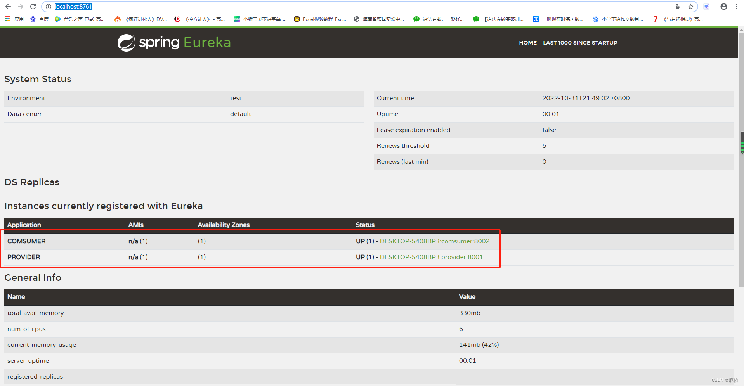Viewport: 744px width, 386px height.
Task: Navigate to HOME in Eureka navbar
Action: tap(527, 43)
